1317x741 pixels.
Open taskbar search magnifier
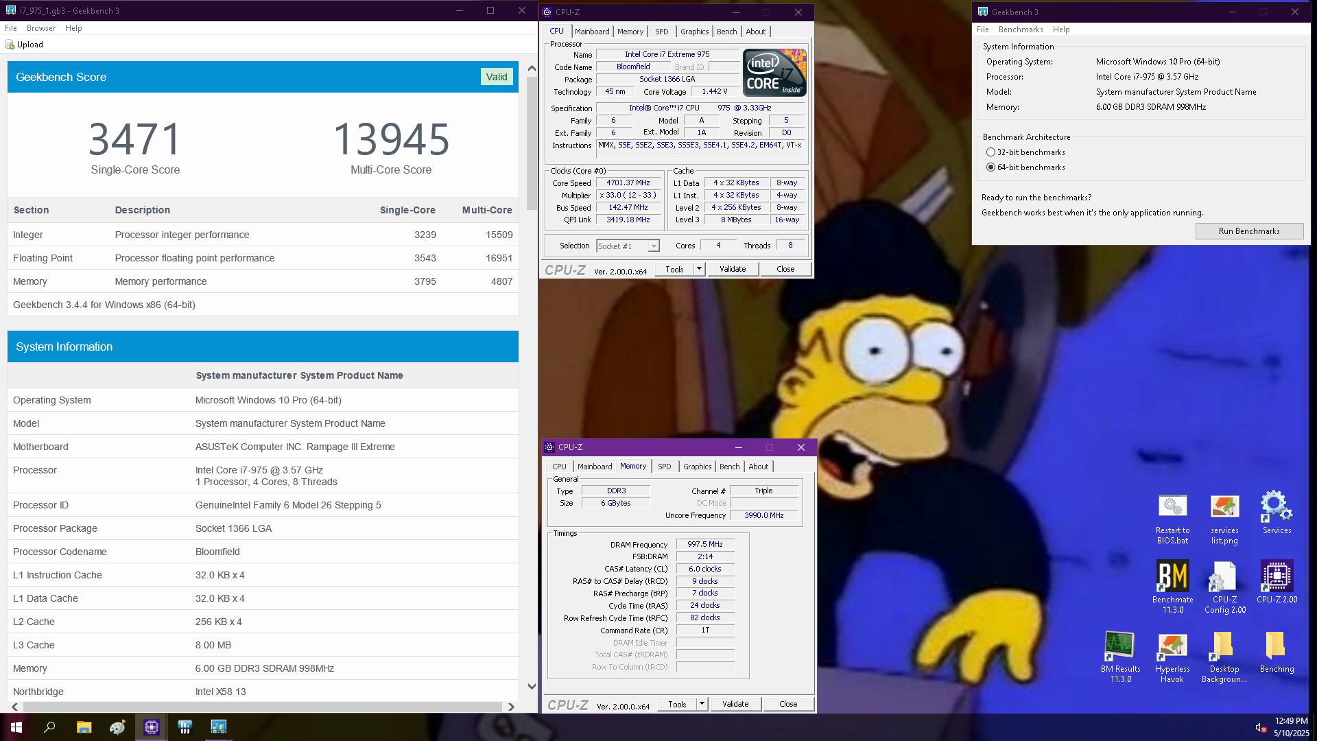click(49, 727)
